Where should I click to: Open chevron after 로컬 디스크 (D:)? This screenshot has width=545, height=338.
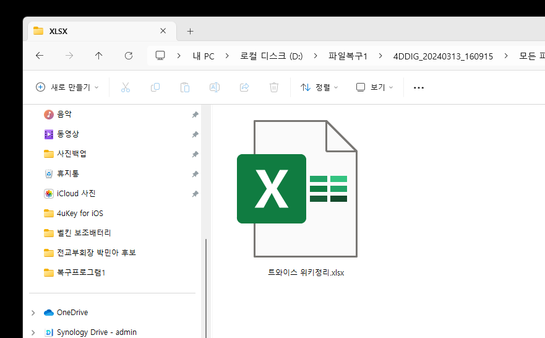coord(315,56)
